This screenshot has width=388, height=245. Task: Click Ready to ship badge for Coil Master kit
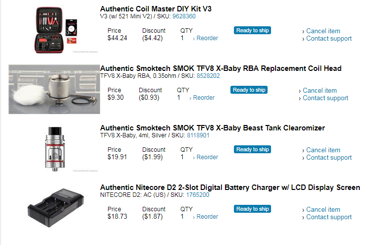pos(253,30)
